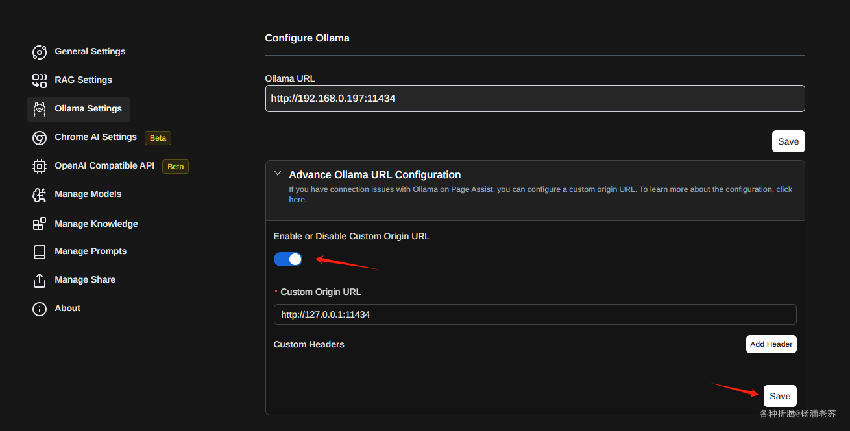Click the Manage Share upload icon
This screenshot has width=850, height=431.
click(x=40, y=280)
